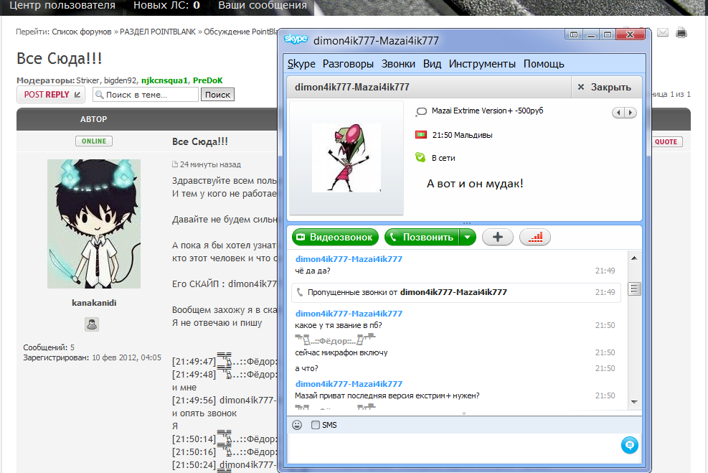Image resolution: width=708 pixels, height=473 pixels.
Task: Click the chat scrollbar thumb
Action: 634,289
